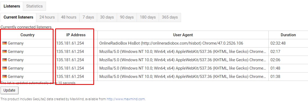Open the 180 days tab
Viewport: 308px width, 101px height.
pyautogui.click(x=148, y=17)
